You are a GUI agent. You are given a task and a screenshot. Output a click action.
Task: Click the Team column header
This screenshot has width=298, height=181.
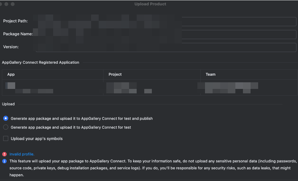pyautogui.click(x=249, y=74)
